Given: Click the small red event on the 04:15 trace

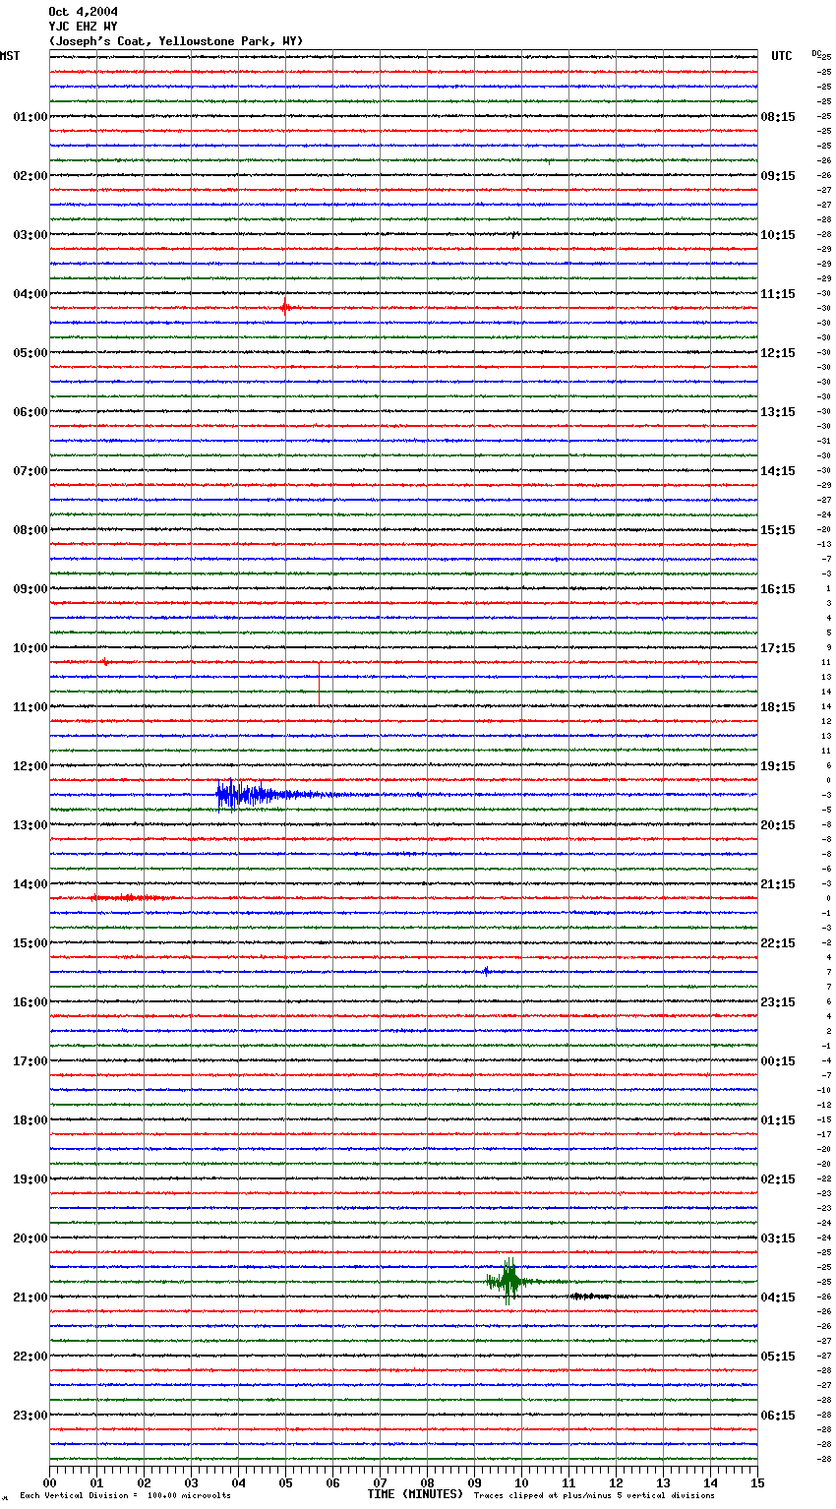Looking at the screenshot, I should [285, 307].
